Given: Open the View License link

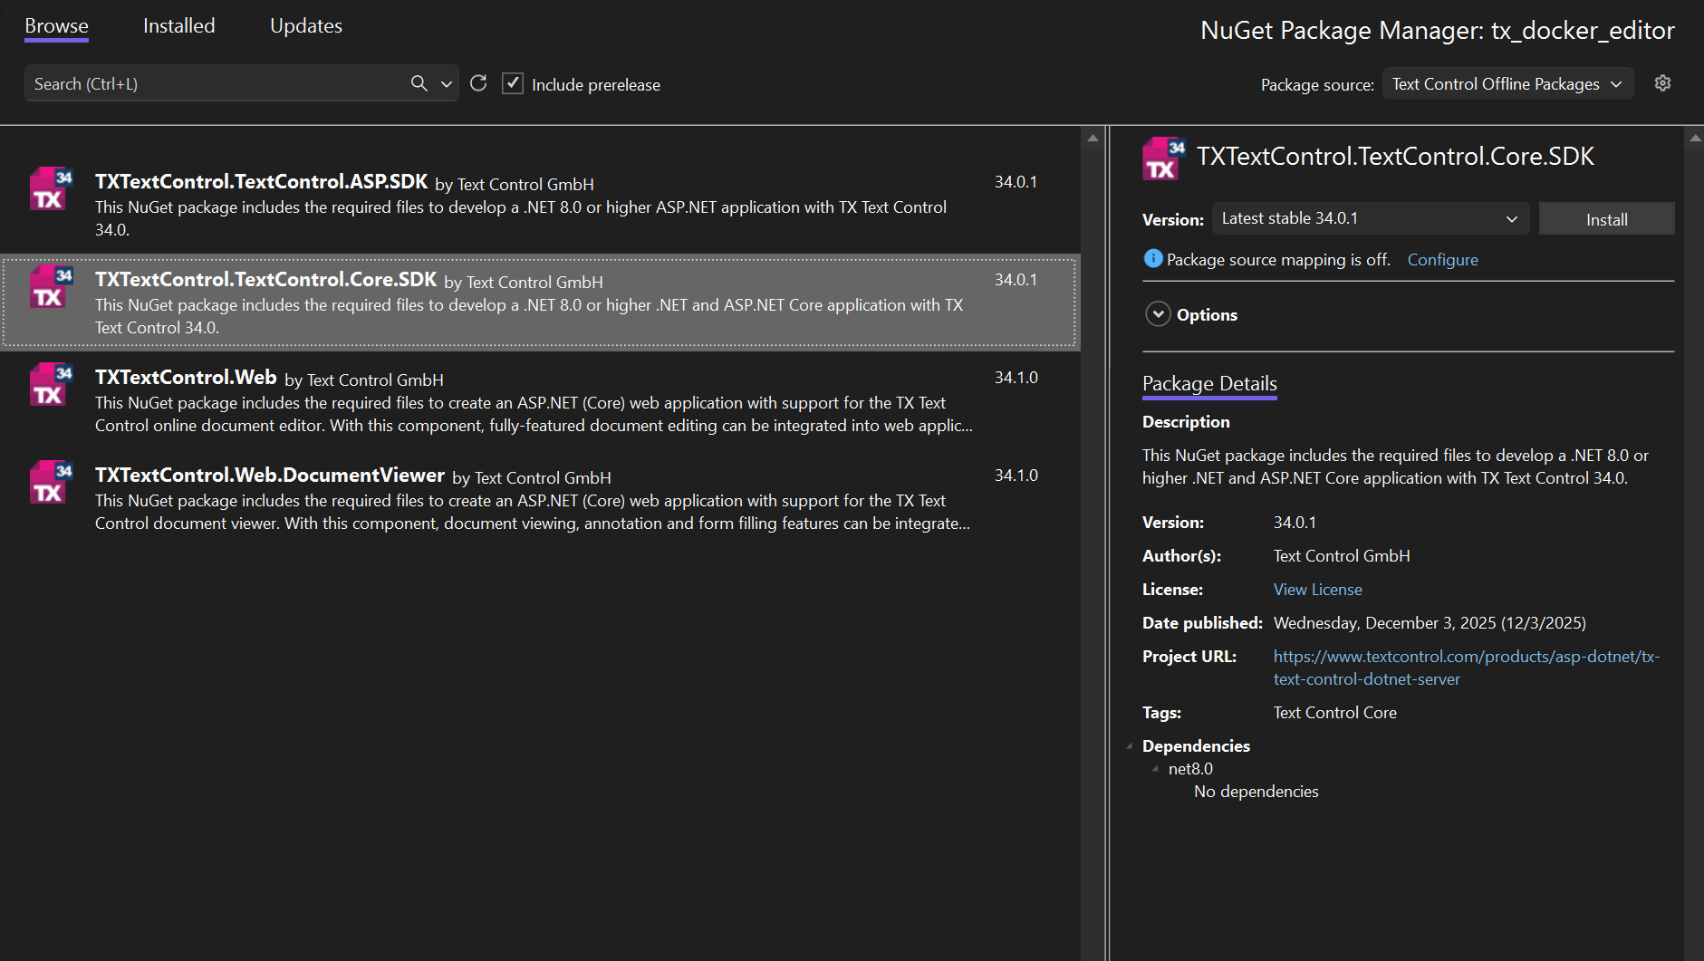Looking at the screenshot, I should point(1317,589).
